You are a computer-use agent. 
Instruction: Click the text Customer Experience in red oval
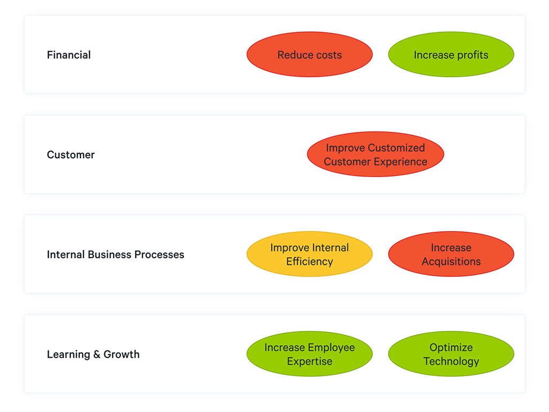click(375, 161)
